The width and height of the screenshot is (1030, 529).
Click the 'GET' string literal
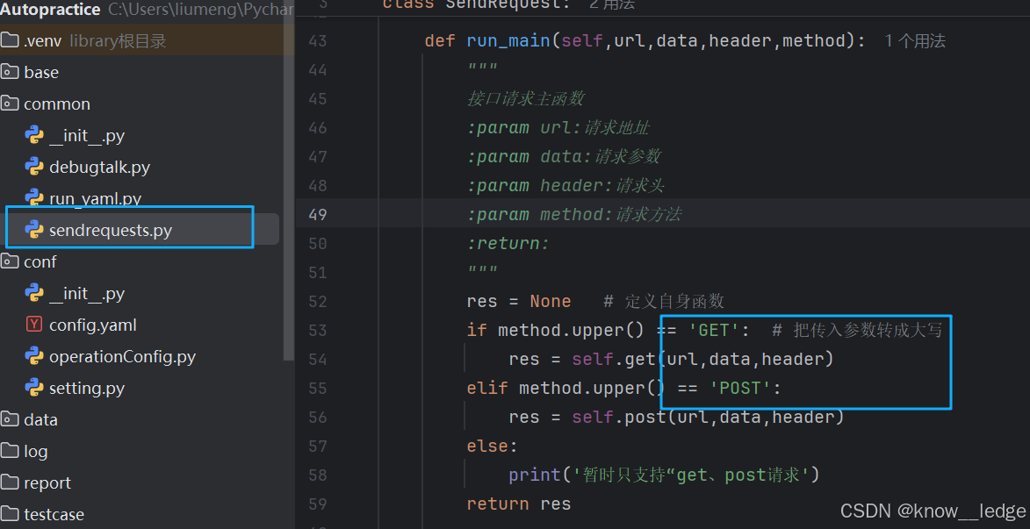tap(713, 330)
